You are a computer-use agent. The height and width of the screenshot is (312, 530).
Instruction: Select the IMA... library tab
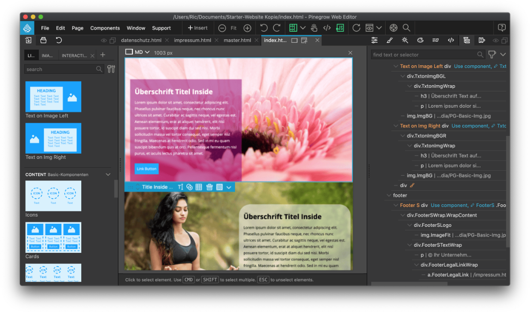coord(47,56)
